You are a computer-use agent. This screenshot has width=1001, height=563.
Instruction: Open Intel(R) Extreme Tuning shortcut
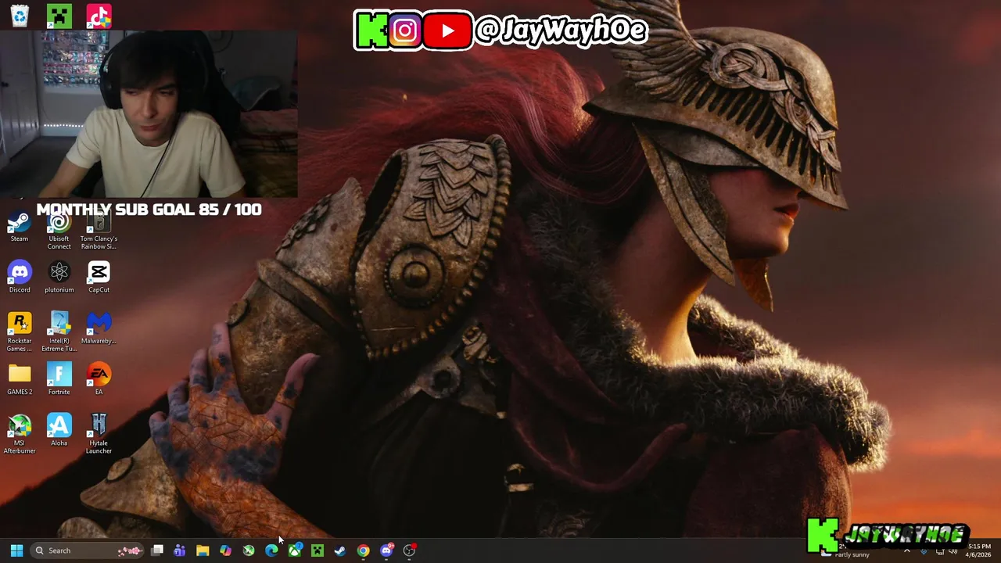point(59,332)
